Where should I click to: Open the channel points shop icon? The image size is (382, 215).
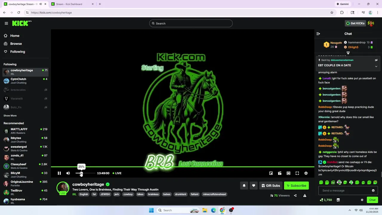tap(338, 200)
